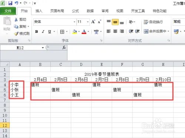The height and width of the screenshot is (138, 185).
Task: Click the 2019年春节值班表 title cell
Action: coord(102,74)
